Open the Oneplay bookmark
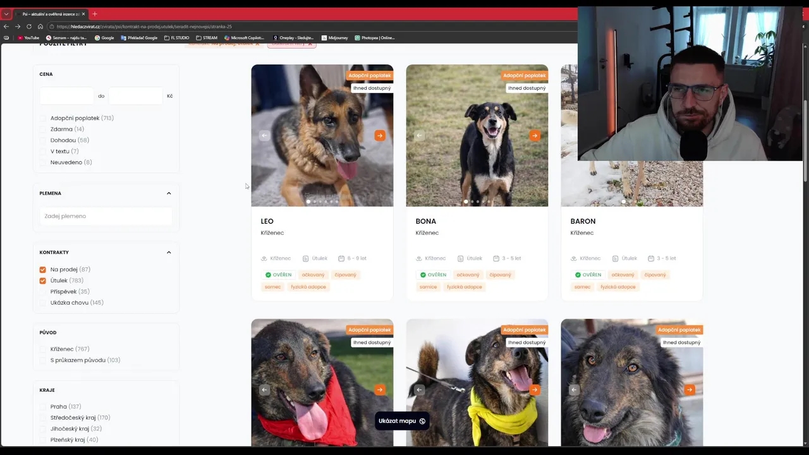The image size is (809, 455). click(293, 38)
